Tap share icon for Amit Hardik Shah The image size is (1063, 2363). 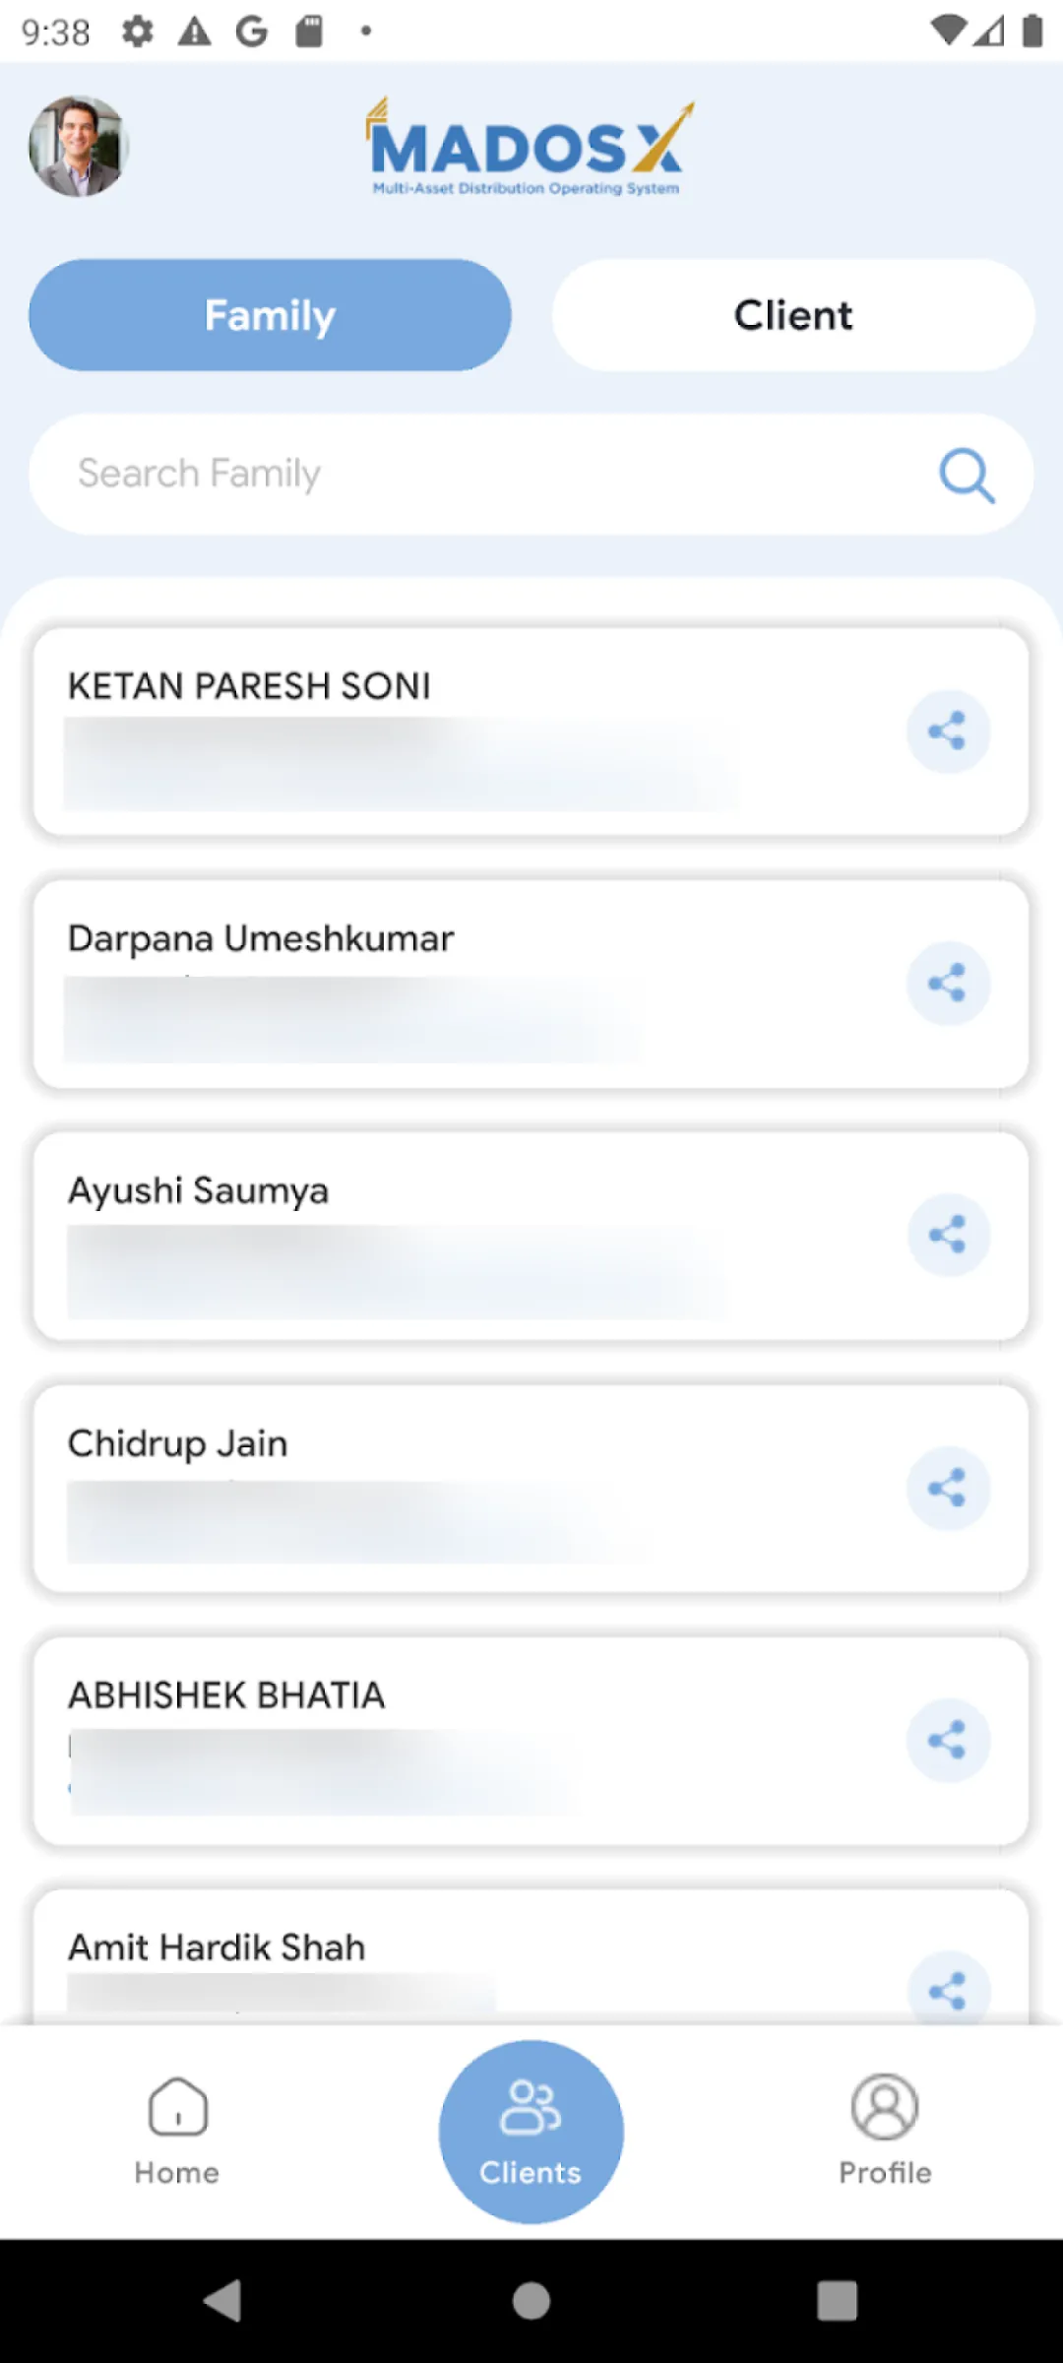tap(947, 1991)
